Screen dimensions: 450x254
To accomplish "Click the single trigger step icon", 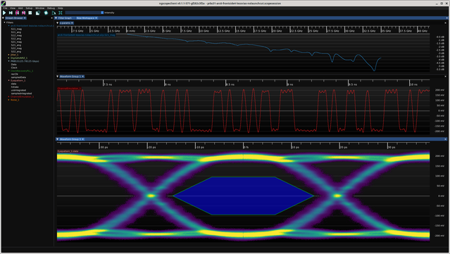I will [11, 13].
